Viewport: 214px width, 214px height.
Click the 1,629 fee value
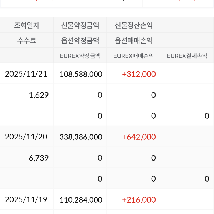tap(39, 95)
